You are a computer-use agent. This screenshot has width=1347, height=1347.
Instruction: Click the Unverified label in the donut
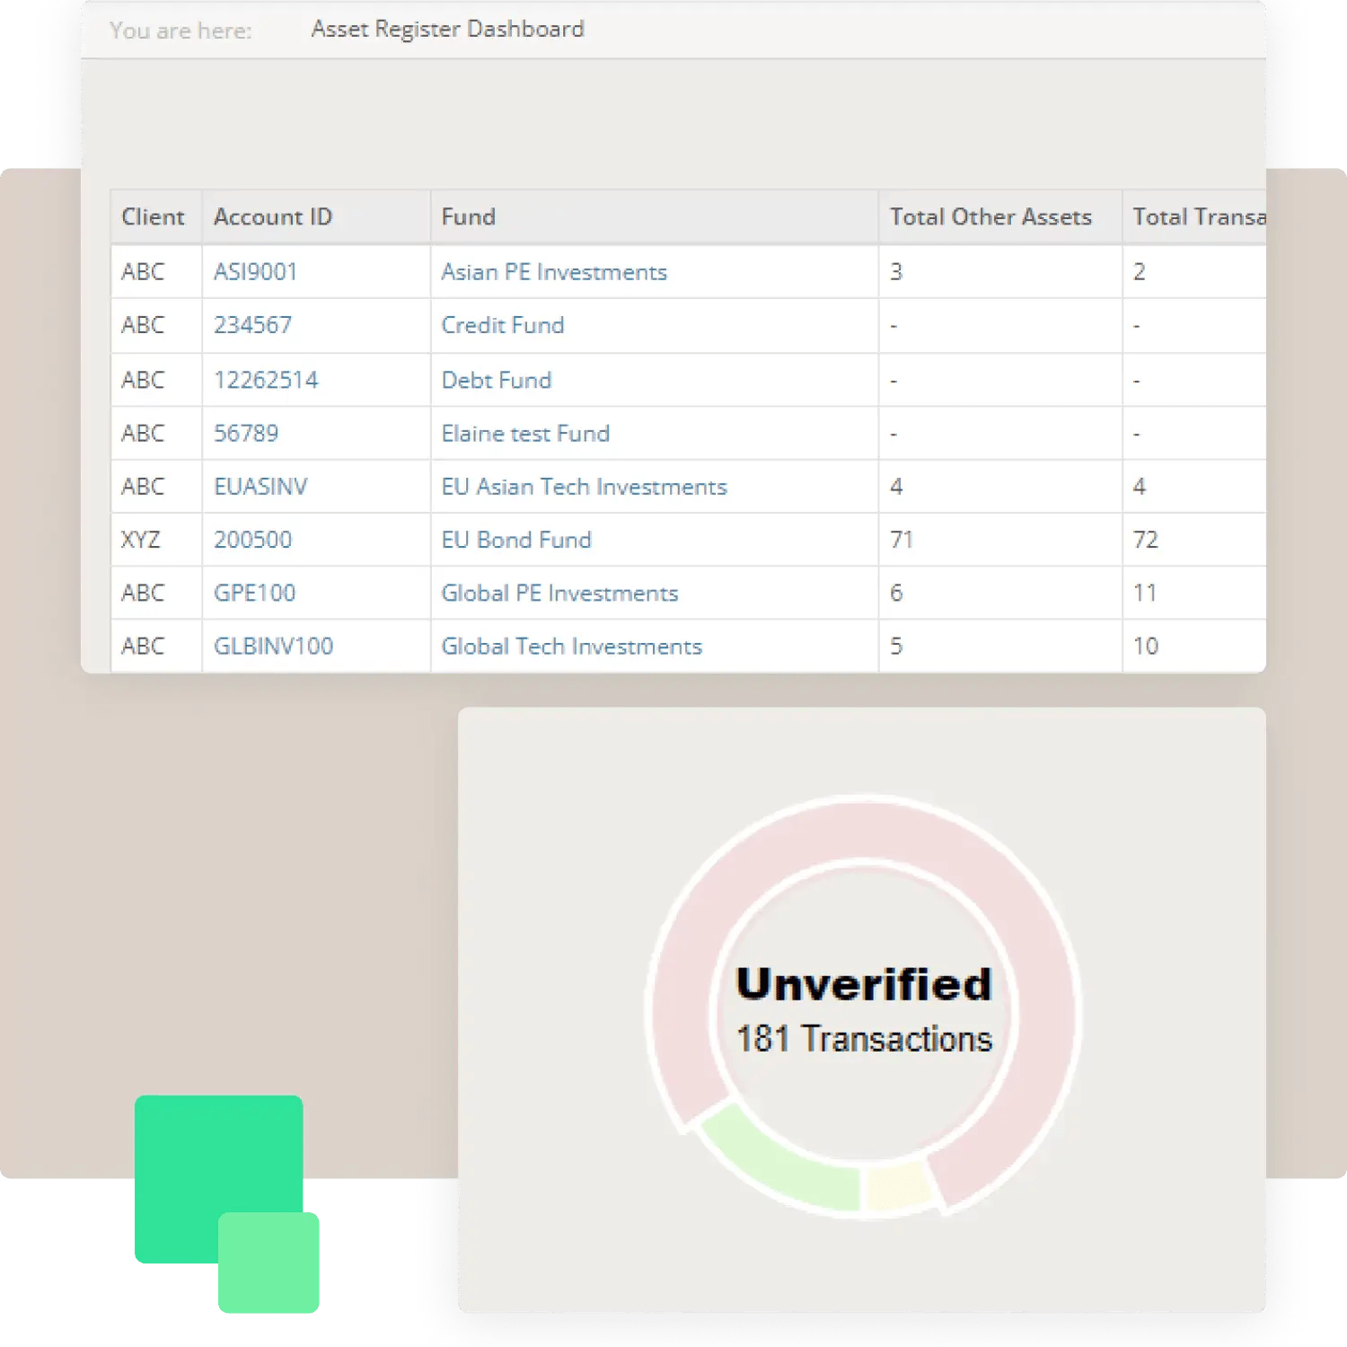(864, 984)
